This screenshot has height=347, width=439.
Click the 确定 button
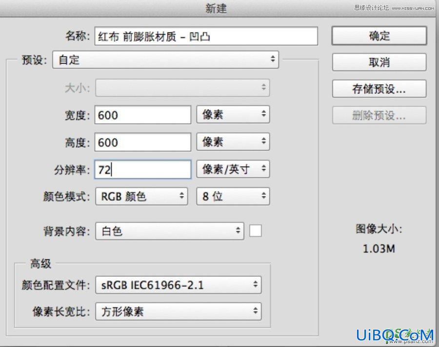point(379,36)
